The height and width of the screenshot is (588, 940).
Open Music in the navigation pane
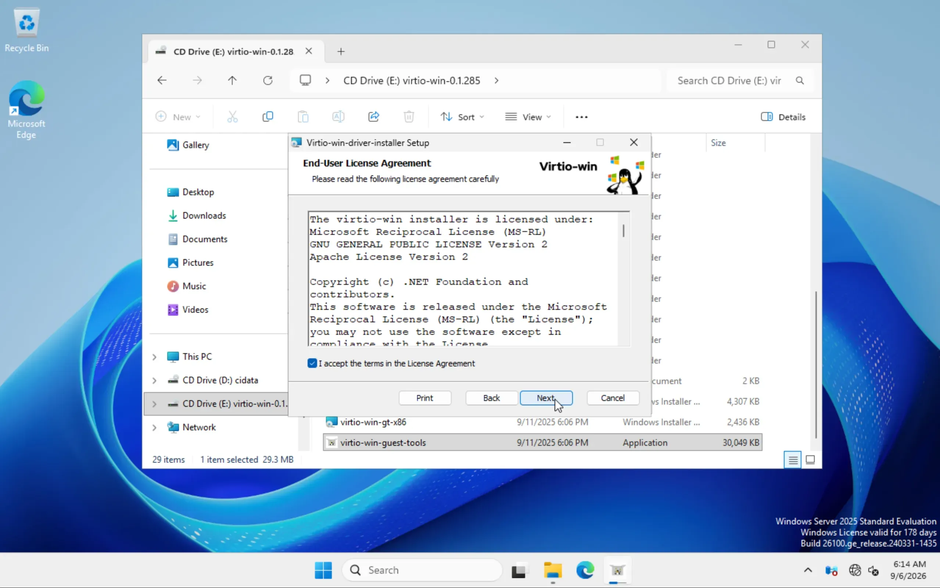tap(187, 286)
